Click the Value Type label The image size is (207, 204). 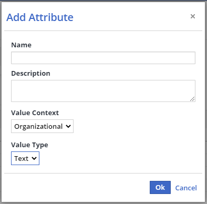pos(29,145)
